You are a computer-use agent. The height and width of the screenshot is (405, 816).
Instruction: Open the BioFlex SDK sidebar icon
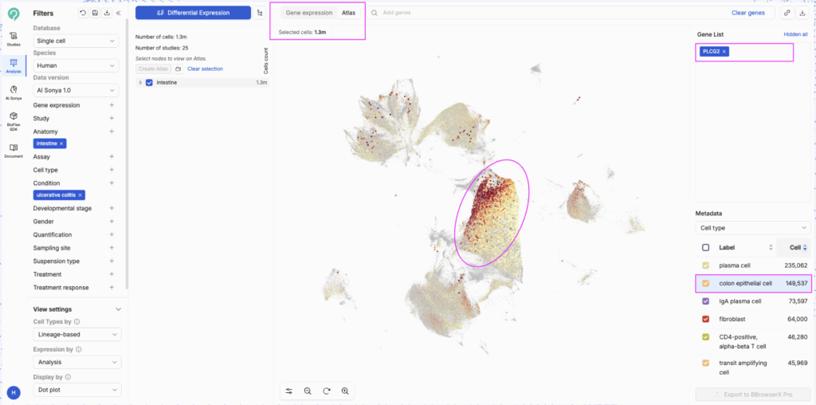coord(14,120)
